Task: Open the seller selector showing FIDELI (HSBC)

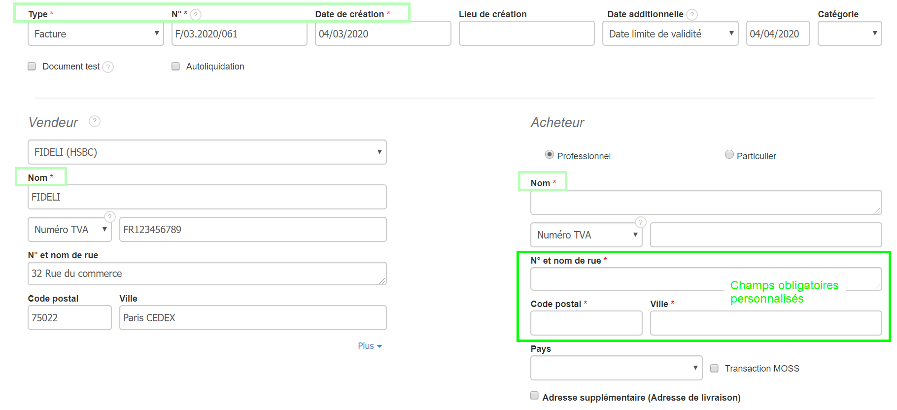Action: (x=207, y=152)
